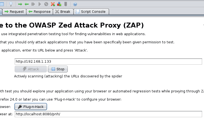Open help via blue question mark icon
This screenshot has height=121, width=204.
[75, 4]
